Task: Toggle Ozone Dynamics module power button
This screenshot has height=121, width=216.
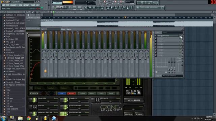Action: (x=65, y=100)
